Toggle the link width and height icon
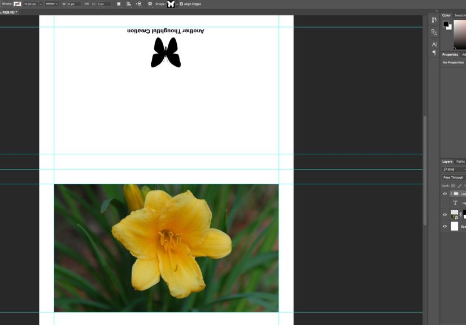The width and height of the screenshot is (466, 325). 86,4
